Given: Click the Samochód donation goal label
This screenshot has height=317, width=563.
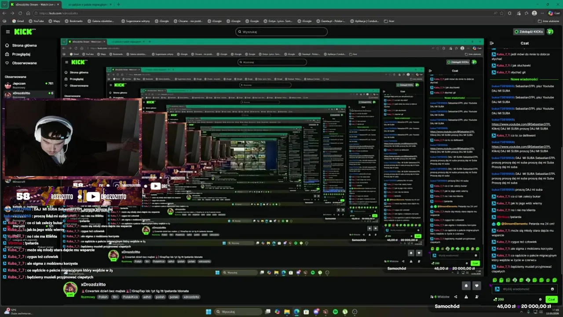Looking at the screenshot, I should pyautogui.click(x=447, y=306).
